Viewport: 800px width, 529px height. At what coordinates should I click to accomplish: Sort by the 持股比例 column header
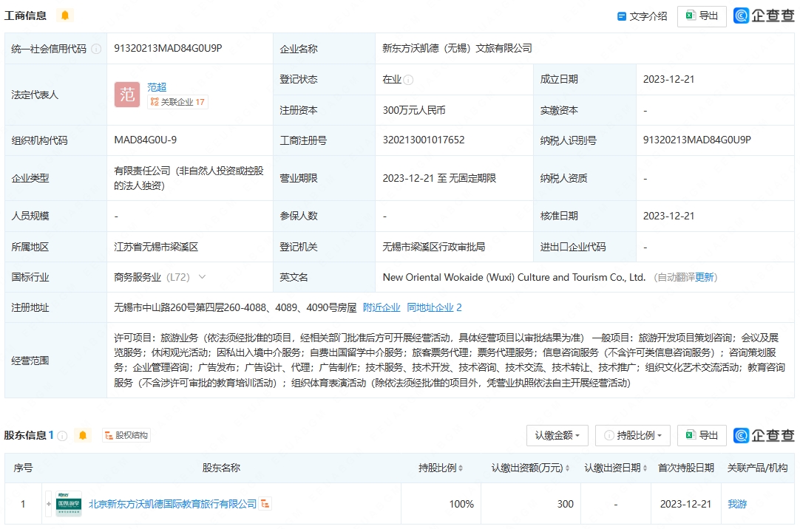441,468
